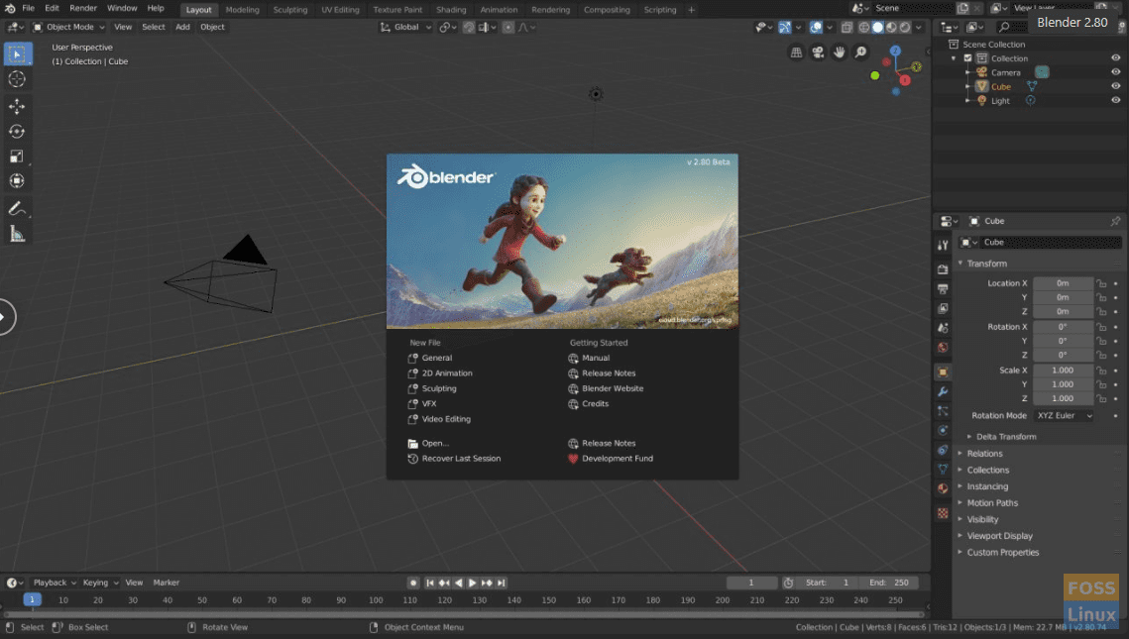Hide the Cube in the outliner
Viewport: 1129px width, 639px height.
point(1115,86)
